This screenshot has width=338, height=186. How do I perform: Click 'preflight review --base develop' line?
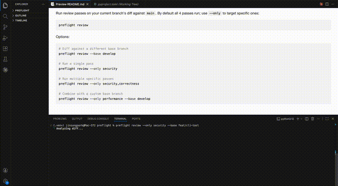pos(87,54)
